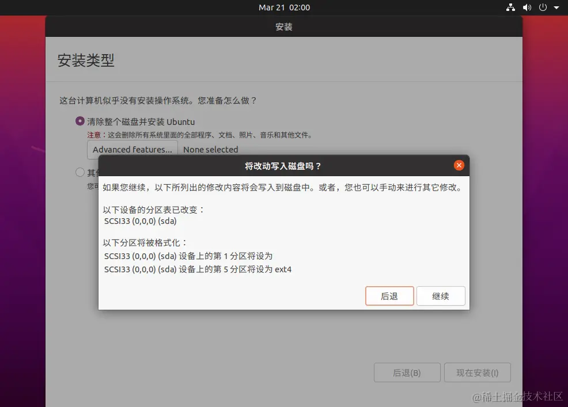Click the 安装类型 page heading

pos(86,60)
